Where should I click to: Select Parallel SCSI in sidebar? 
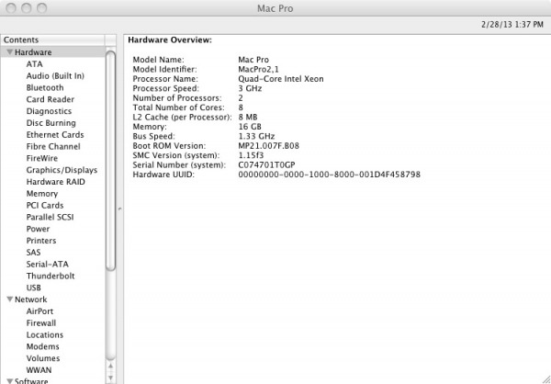click(x=50, y=218)
